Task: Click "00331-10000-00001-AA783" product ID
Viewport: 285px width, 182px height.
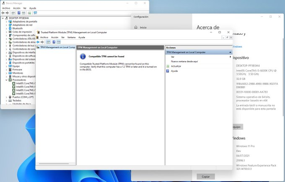Action: click(252, 92)
